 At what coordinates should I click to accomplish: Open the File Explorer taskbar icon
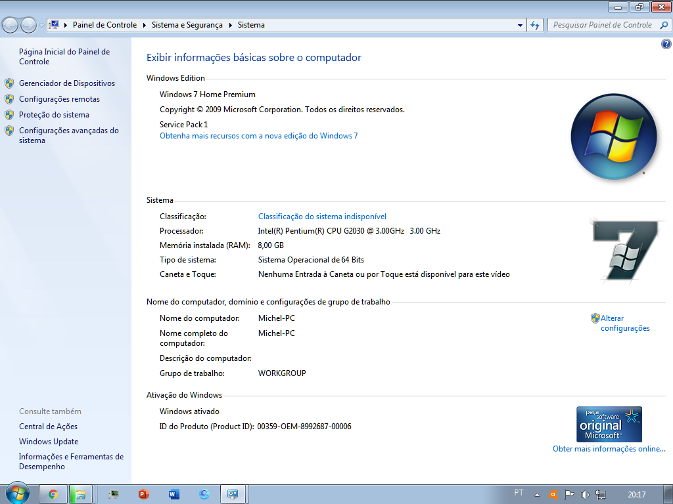[81, 494]
